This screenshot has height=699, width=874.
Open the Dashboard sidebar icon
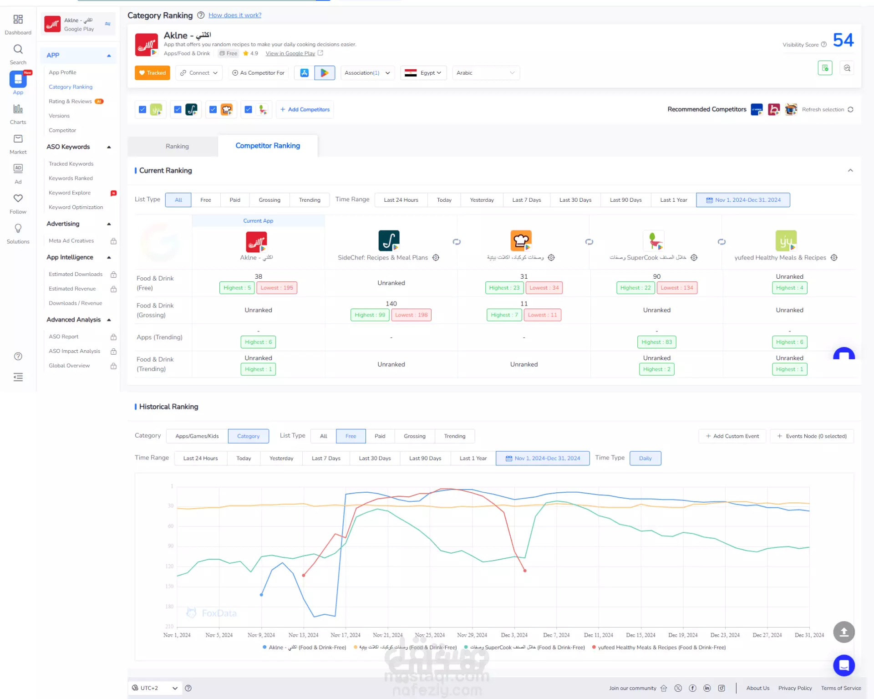click(x=18, y=24)
